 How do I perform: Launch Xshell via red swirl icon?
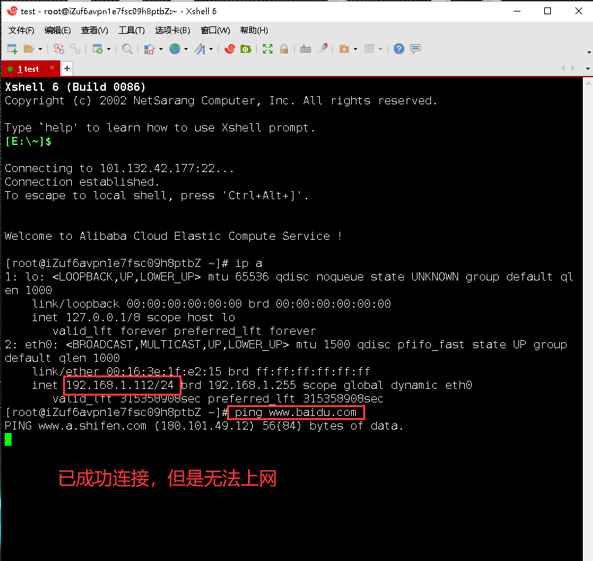point(230,49)
